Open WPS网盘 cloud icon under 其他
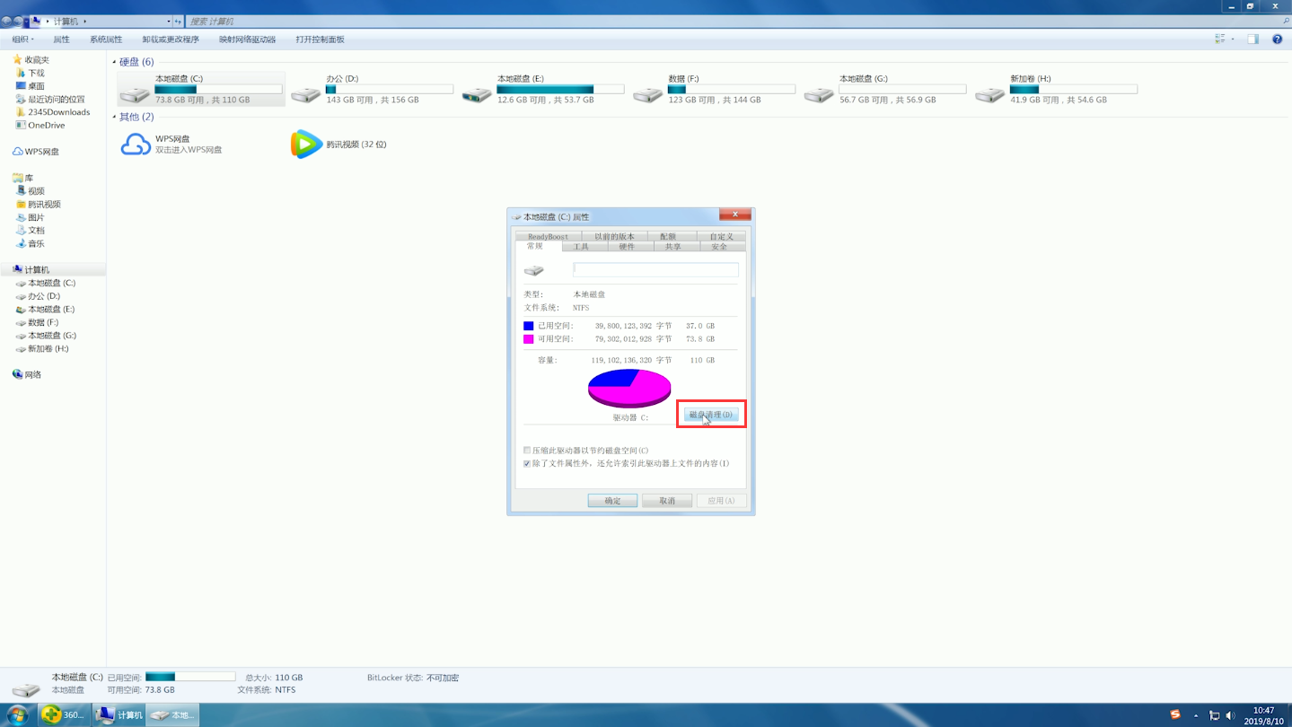This screenshot has width=1292, height=727. (136, 145)
